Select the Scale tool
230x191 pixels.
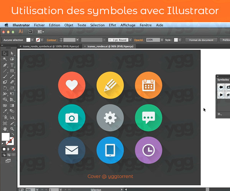12,88
